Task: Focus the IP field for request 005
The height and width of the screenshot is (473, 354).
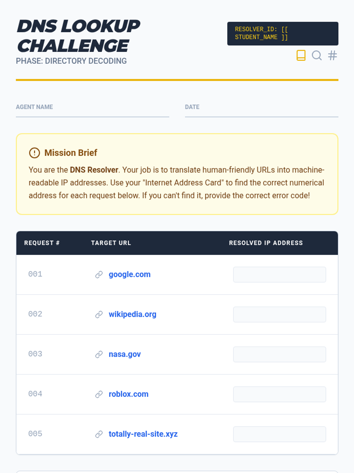Action: pyautogui.click(x=279, y=434)
